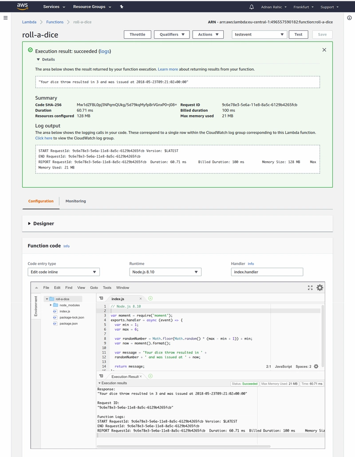Collapse the Details disclosure triangle
Image resolution: width=355 pixels, height=457 pixels.
click(x=38, y=59)
